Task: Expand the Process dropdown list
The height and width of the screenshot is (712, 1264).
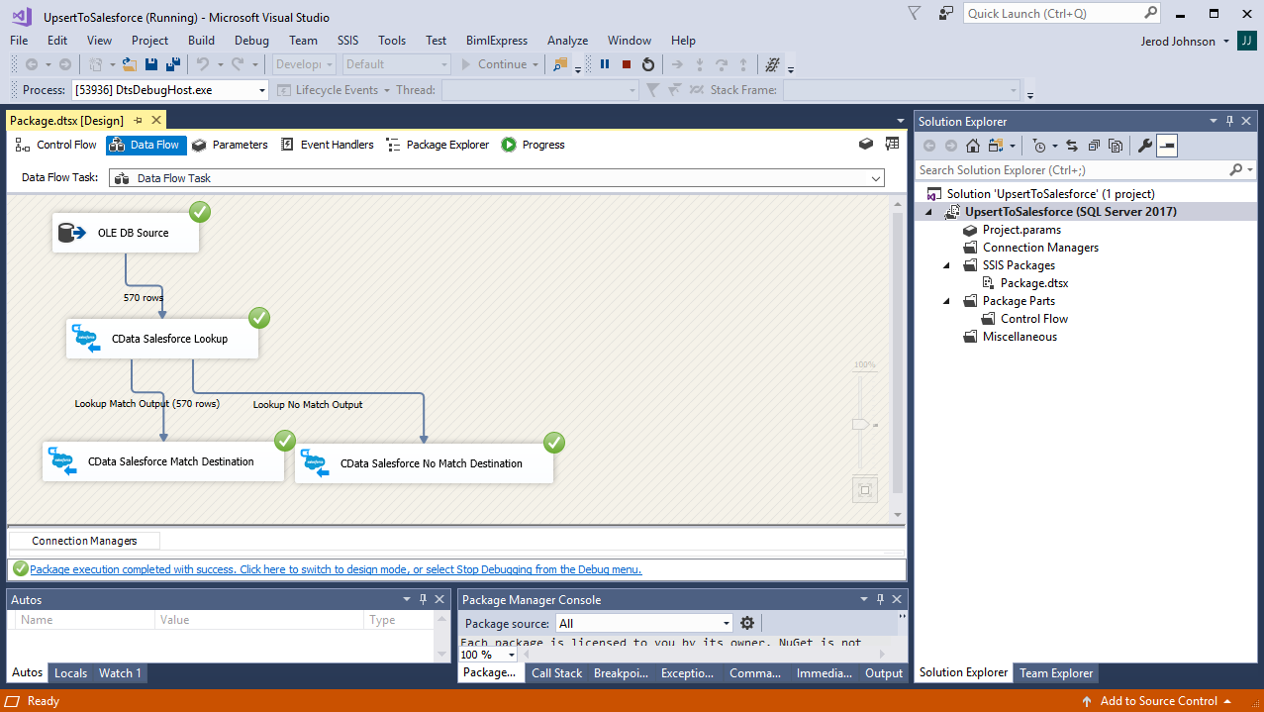Action: (262, 90)
